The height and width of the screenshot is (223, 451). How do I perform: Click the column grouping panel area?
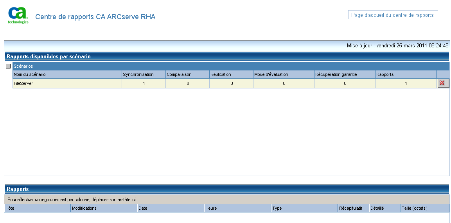click(226, 199)
